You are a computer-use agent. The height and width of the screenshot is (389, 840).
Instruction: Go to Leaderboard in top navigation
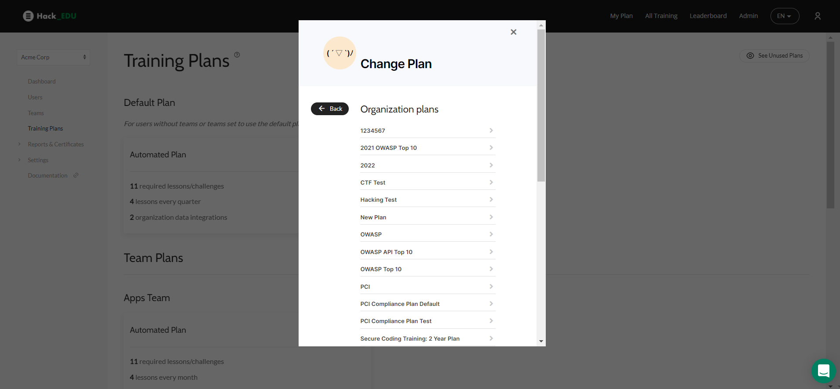(x=708, y=16)
